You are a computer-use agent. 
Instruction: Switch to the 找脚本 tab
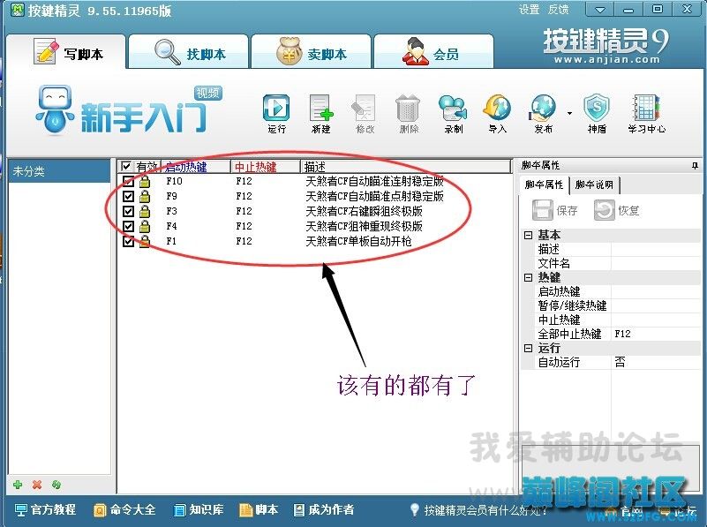189,52
